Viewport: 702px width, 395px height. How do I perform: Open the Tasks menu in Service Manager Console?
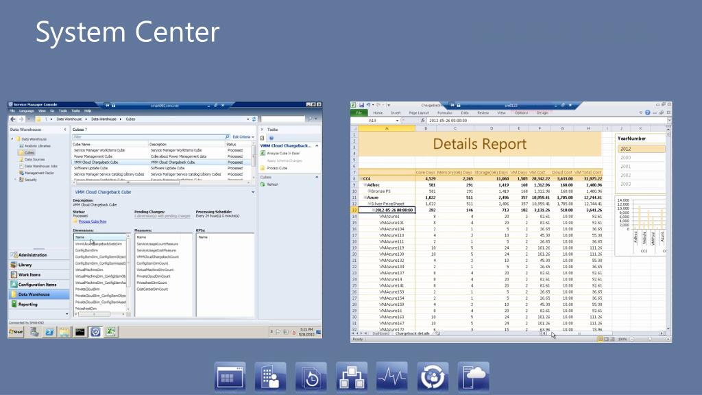tap(75, 110)
